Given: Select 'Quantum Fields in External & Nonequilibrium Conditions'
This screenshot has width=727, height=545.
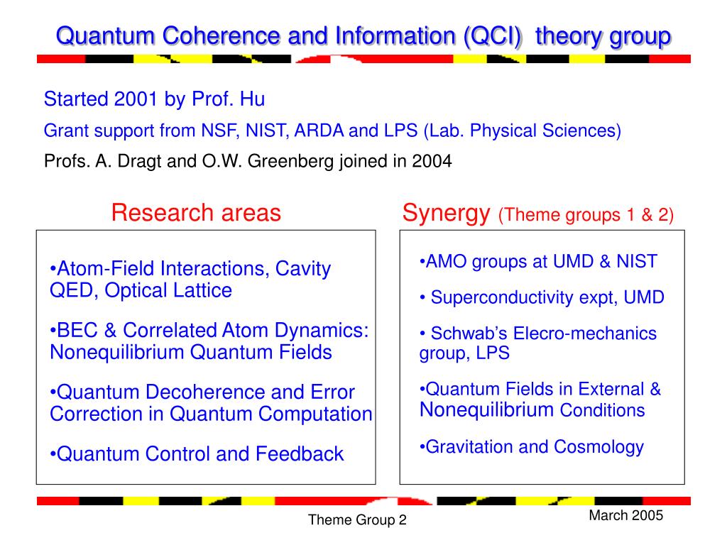Looking at the screenshot, I should tap(540, 400).
